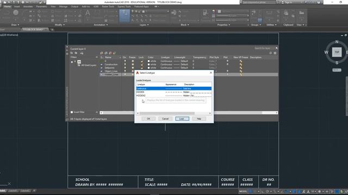This screenshot has height=195, width=348.
Task: Open the Home ribbon tab
Action: click(x=7, y=6)
